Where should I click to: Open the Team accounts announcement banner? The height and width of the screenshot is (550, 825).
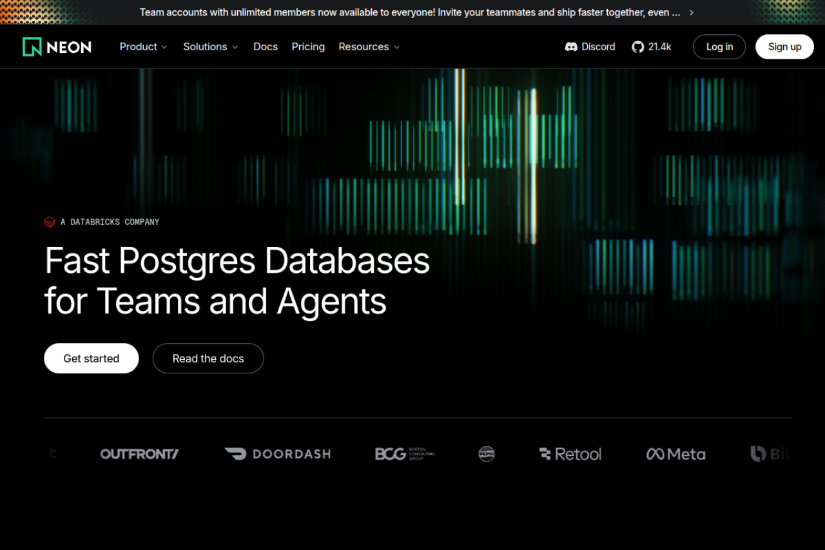click(x=412, y=12)
